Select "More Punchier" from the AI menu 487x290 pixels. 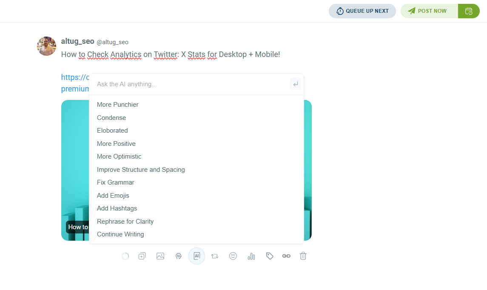pyautogui.click(x=118, y=104)
